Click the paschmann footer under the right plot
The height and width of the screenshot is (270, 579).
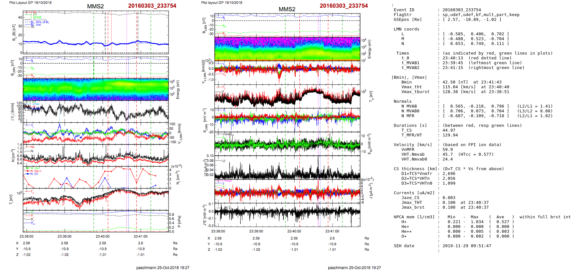point(354,267)
